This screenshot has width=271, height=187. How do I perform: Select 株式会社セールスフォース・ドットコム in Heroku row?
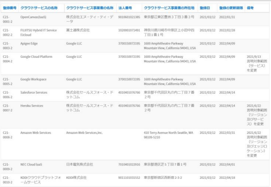(90, 108)
